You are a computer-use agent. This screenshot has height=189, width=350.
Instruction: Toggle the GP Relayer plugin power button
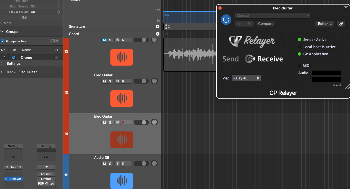226,20
